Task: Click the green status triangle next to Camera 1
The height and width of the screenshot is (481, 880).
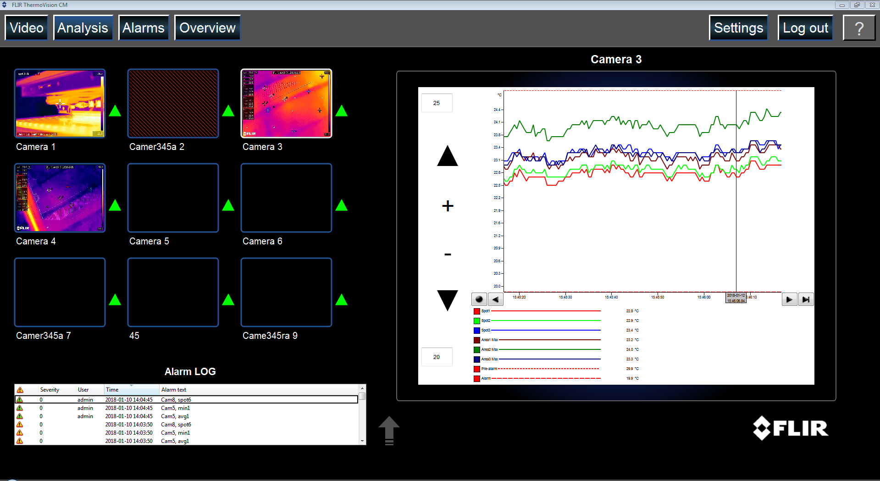Action: (115, 111)
